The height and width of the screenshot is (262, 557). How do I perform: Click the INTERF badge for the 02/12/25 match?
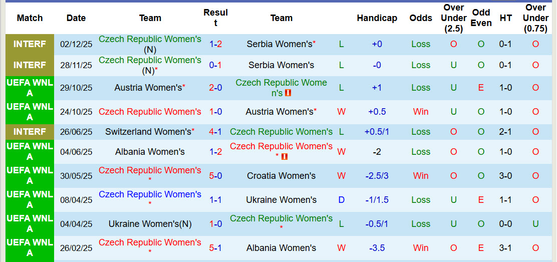pos(30,44)
